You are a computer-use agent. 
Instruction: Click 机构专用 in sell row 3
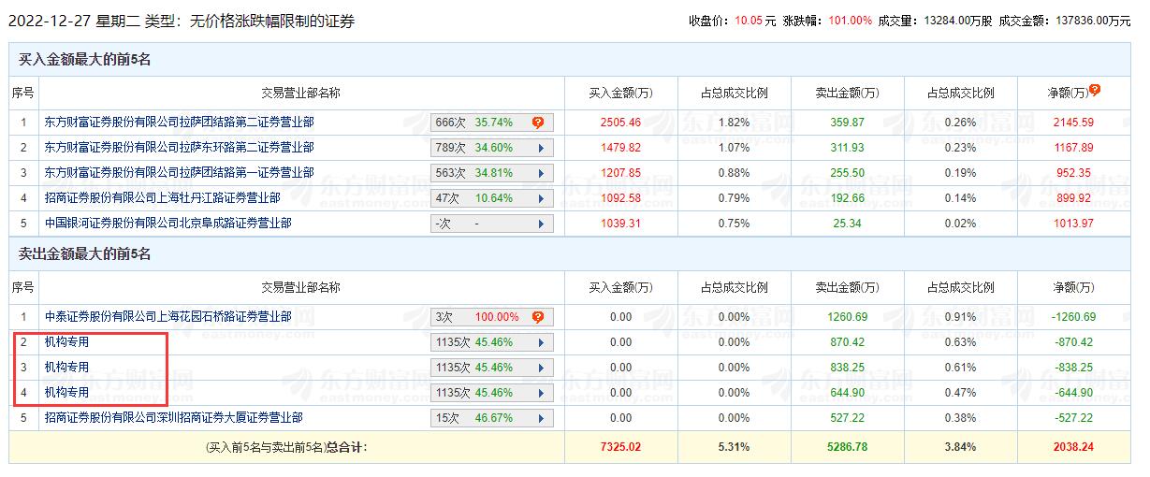(x=66, y=368)
